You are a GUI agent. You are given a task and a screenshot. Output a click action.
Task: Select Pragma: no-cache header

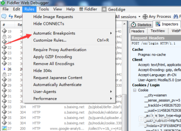[152, 55]
